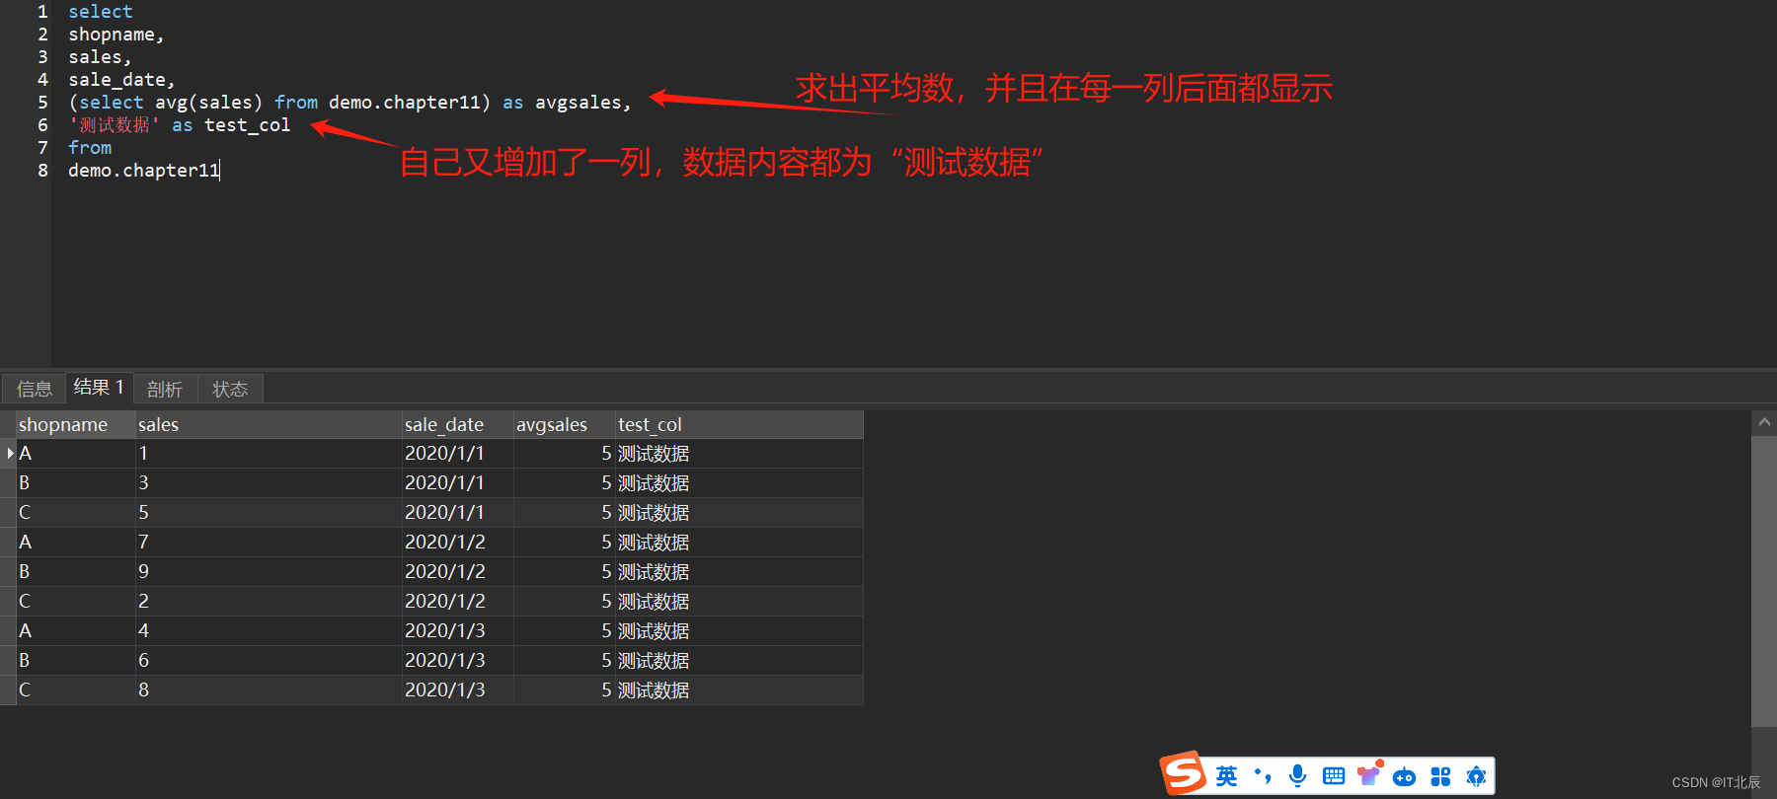Switch to the 结果 1 tab
This screenshot has height=799, width=1777.
(x=99, y=387)
